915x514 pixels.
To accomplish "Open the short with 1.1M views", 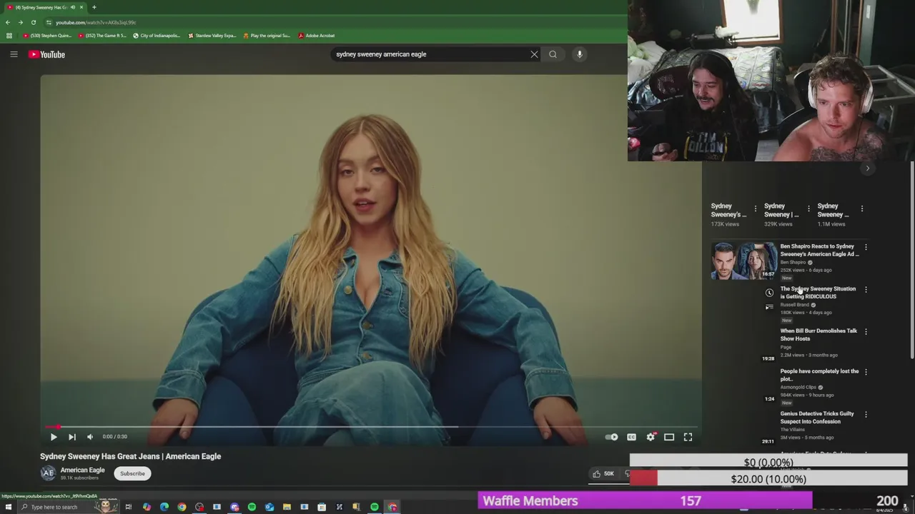I will (834, 210).
